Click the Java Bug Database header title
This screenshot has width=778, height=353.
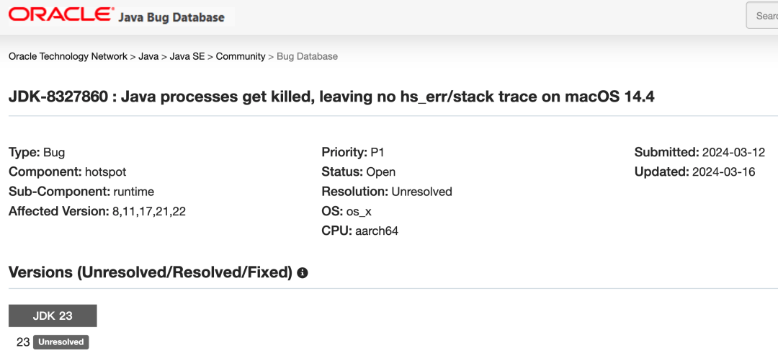click(171, 17)
